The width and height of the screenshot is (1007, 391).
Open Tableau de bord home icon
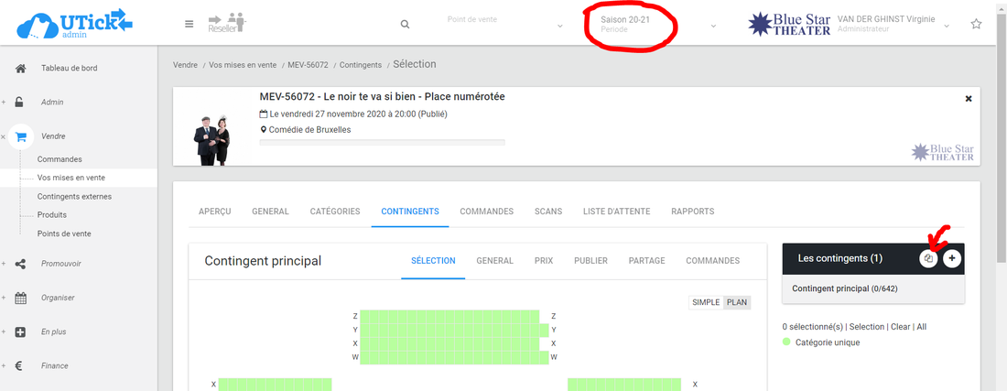click(x=21, y=69)
